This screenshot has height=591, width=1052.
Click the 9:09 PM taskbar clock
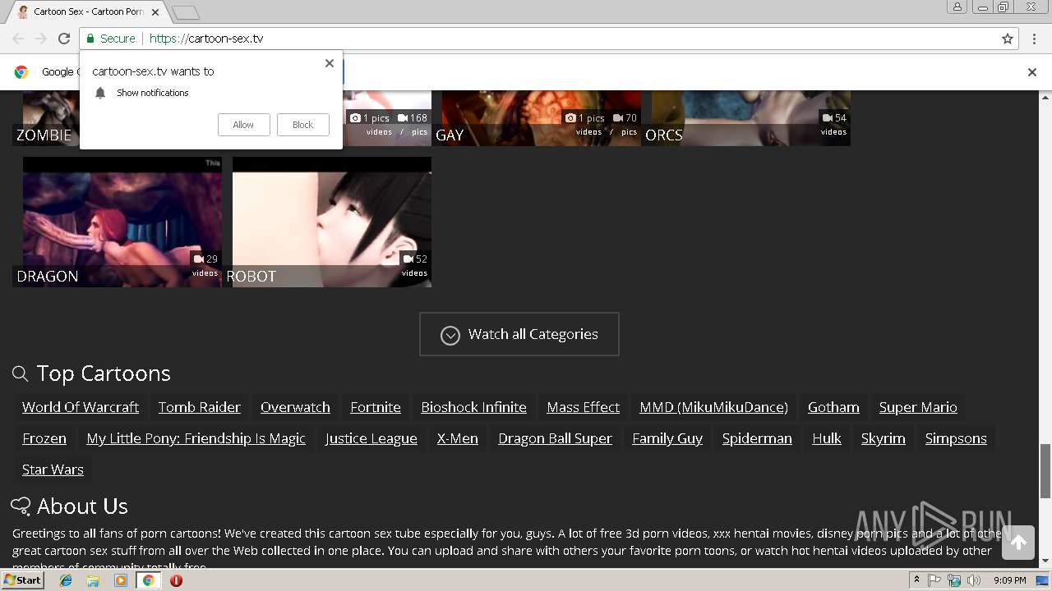tap(1010, 580)
